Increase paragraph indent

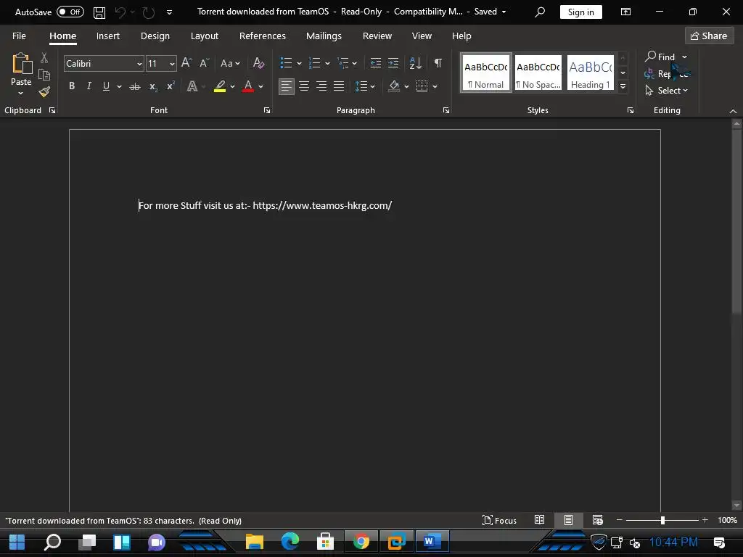pyautogui.click(x=393, y=62)
